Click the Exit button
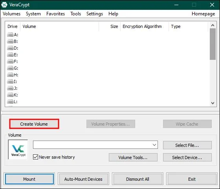 pos(192,179)
